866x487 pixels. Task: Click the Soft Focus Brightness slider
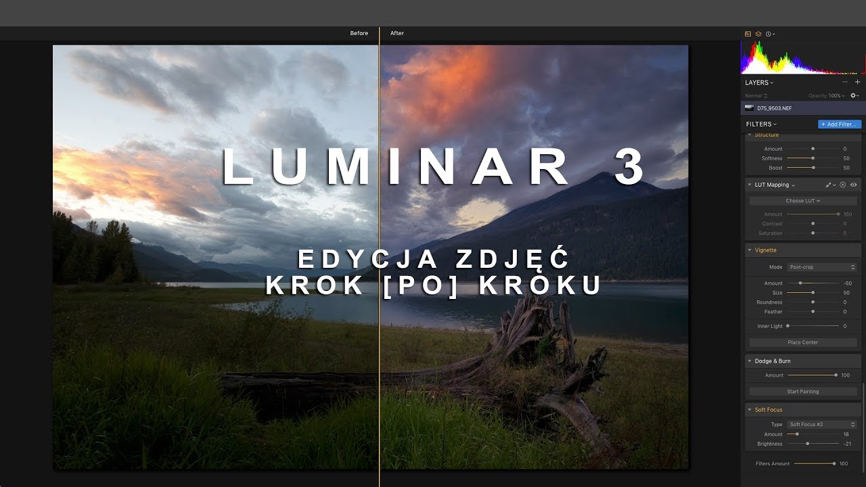813,444
